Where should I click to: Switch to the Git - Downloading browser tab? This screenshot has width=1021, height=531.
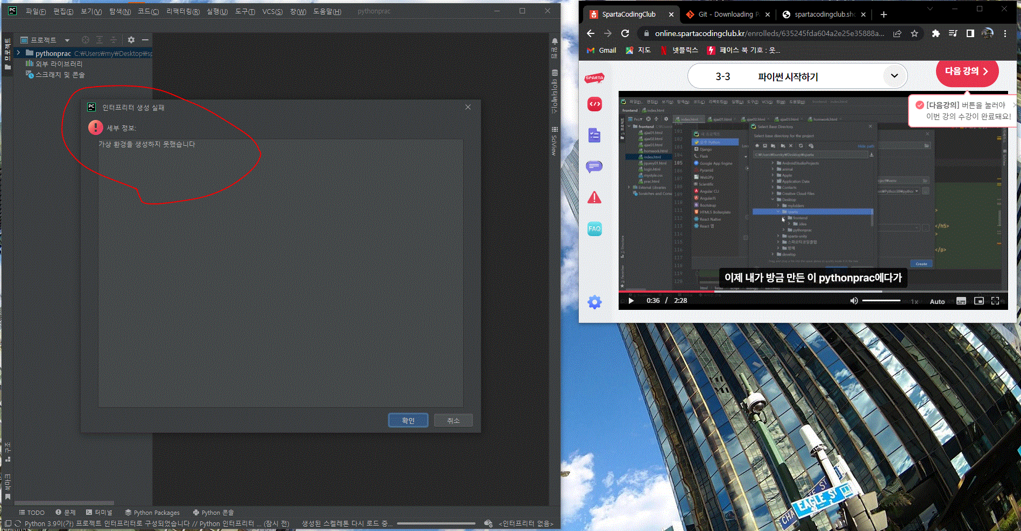[x=728, y=15]
